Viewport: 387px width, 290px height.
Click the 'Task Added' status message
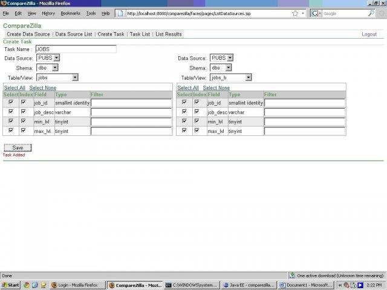14,155
